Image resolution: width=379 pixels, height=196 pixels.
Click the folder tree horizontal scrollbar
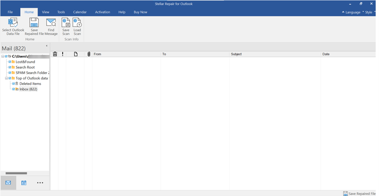point(16,173)
